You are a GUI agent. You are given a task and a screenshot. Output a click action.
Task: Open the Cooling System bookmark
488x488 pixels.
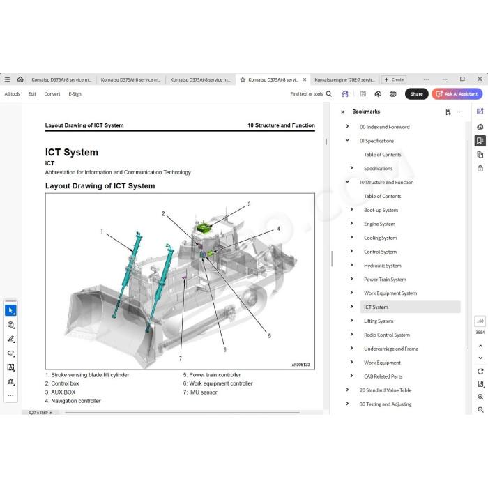tap(381, 238)
